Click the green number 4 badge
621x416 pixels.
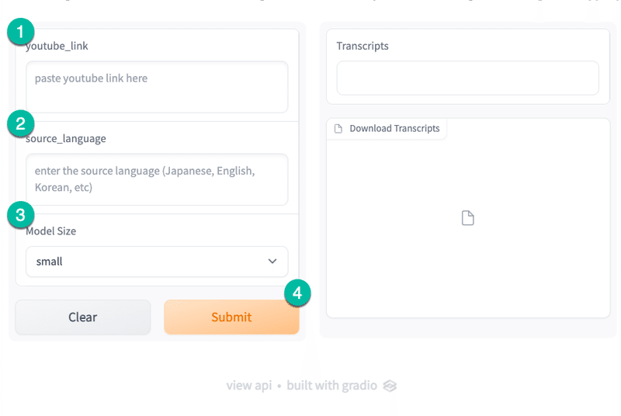297,293
